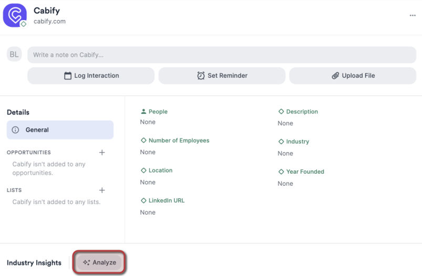Click the Description diamond icon
Screen dimensions: 422x276
(x=281, y=112)
